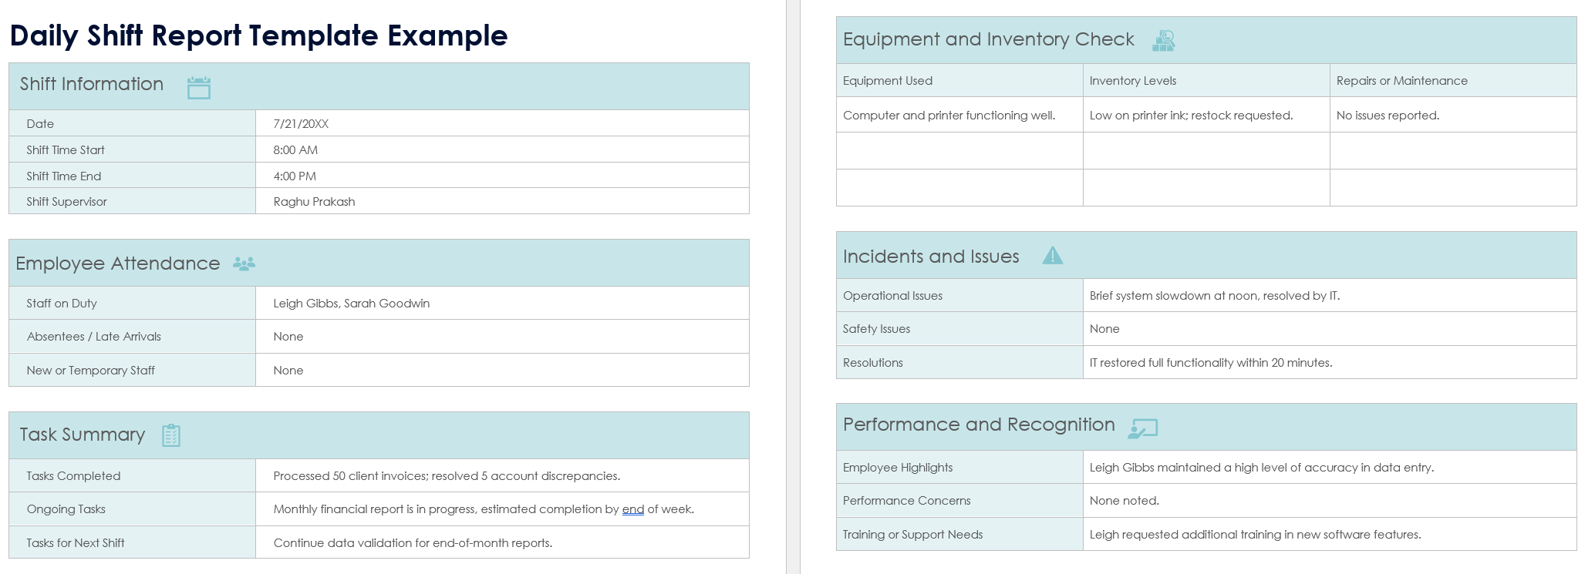Click the Training or Support Needs text
This screenshot has height=574, width=1595.
(x=1255, y=535)
